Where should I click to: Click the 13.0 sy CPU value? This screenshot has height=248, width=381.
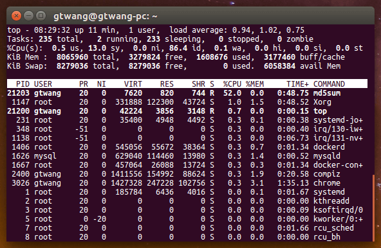[x=97, y=48]
